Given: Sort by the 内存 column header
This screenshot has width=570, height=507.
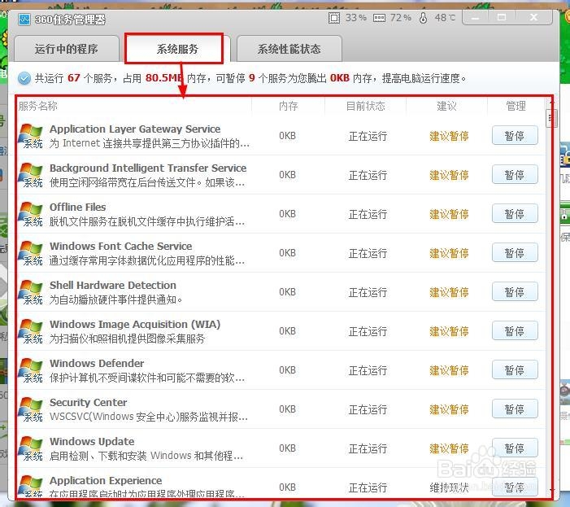Looking at the screenshot, I should 289,106.
